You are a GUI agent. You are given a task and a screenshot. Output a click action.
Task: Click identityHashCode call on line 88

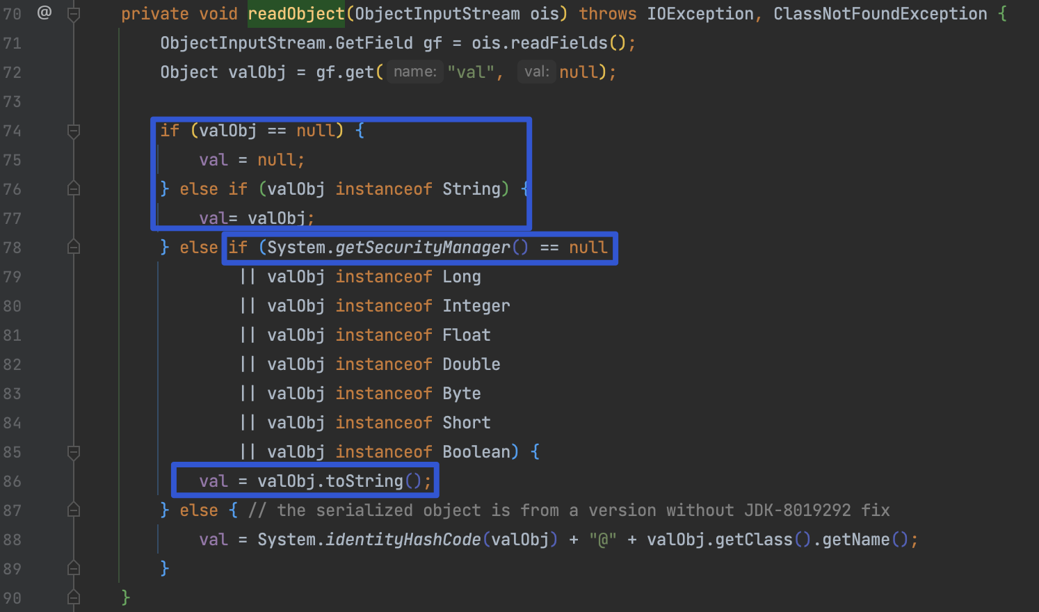(403, 540)
